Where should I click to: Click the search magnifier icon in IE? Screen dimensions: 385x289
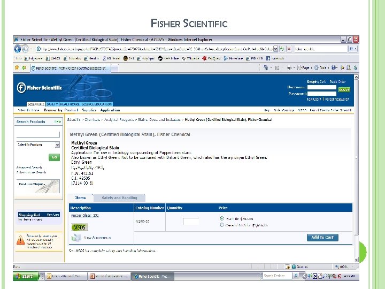click(351, 49)
